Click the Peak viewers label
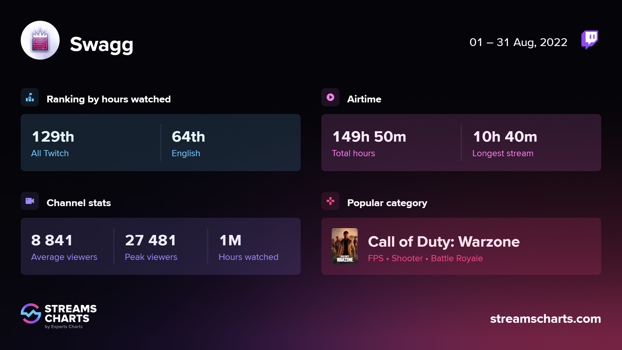622x350 pixels. pos(151,257)
